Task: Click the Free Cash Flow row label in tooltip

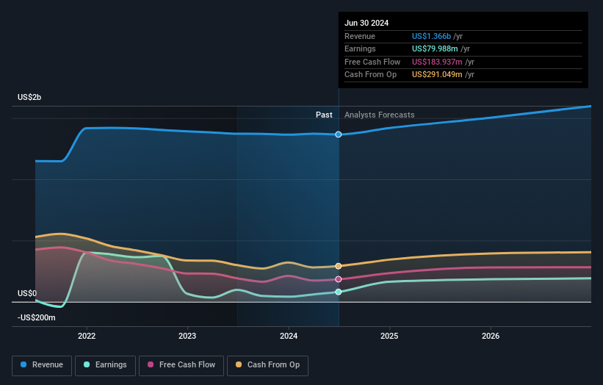Action: 372,62
